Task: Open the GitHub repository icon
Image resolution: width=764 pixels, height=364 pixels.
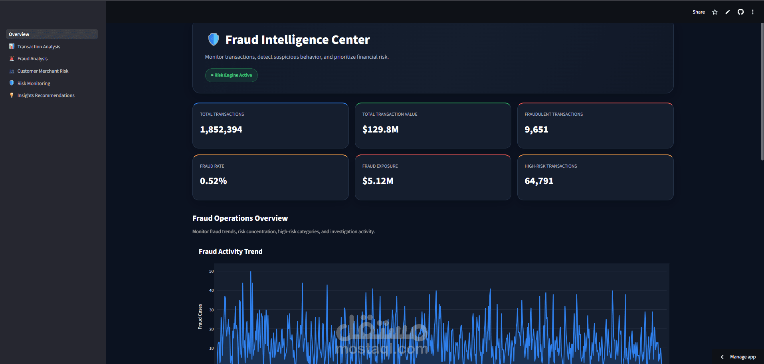Action: [740, 12]
